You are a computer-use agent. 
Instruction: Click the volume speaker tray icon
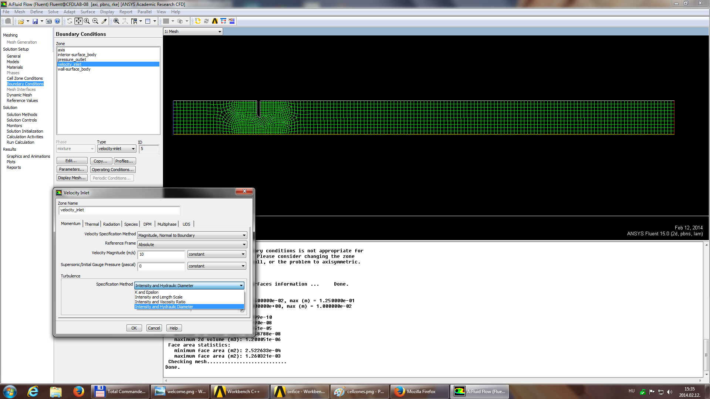click(670, 392)
